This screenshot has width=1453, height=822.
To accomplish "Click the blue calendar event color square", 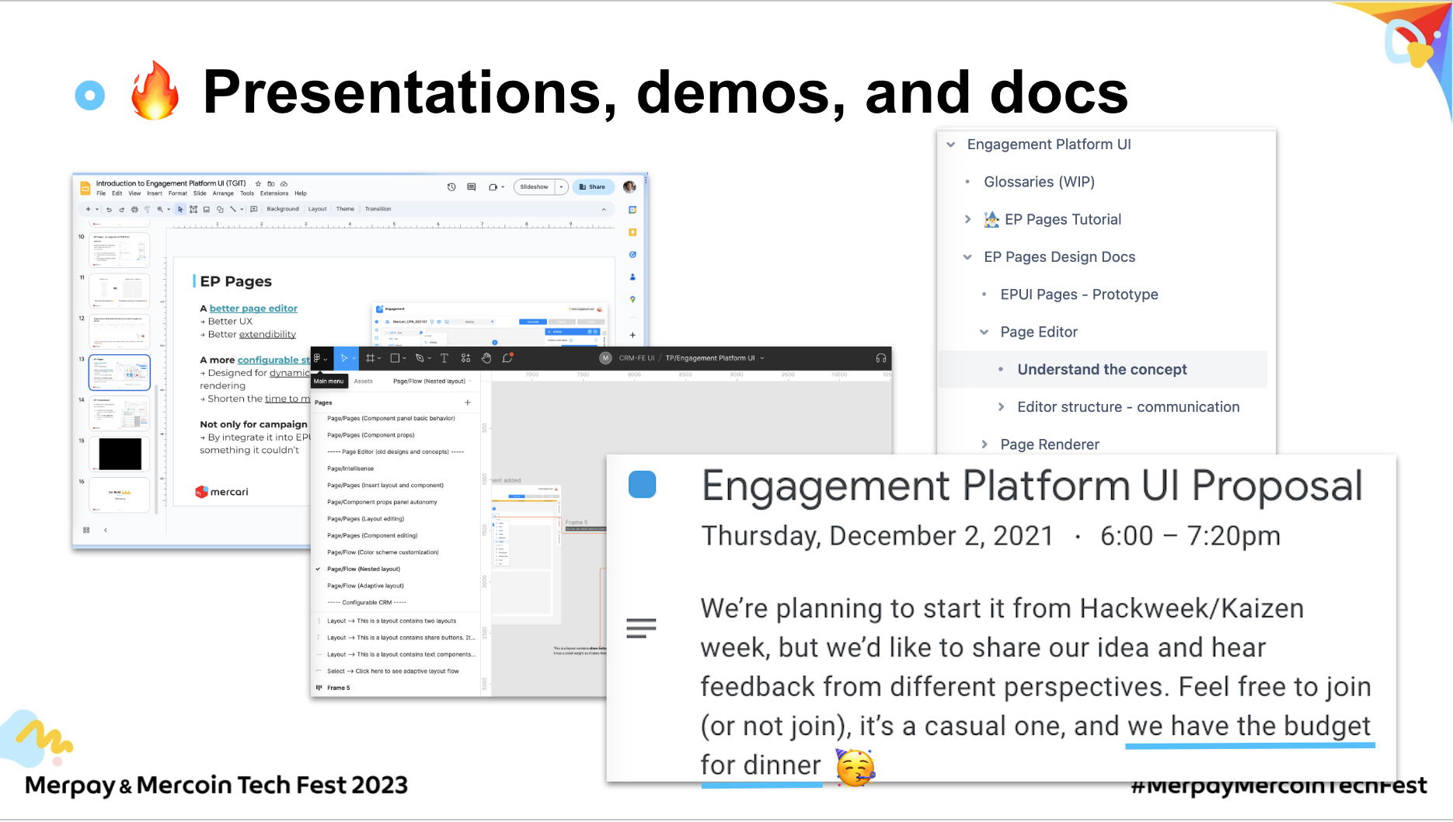I will [642, 485].
